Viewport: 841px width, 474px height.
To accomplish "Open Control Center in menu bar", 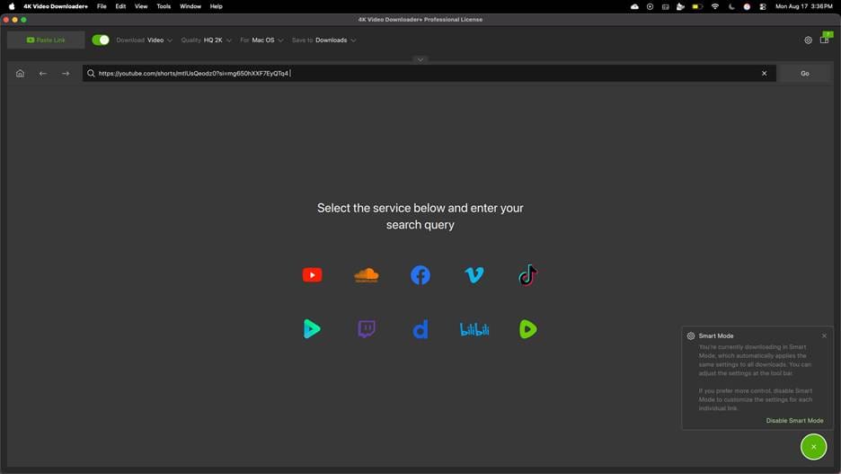I will tap(763, 6).
